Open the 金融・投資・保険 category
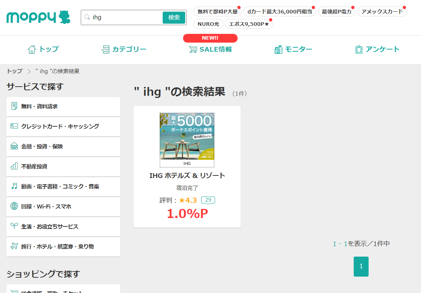The image size is (421, 293). 63,147
